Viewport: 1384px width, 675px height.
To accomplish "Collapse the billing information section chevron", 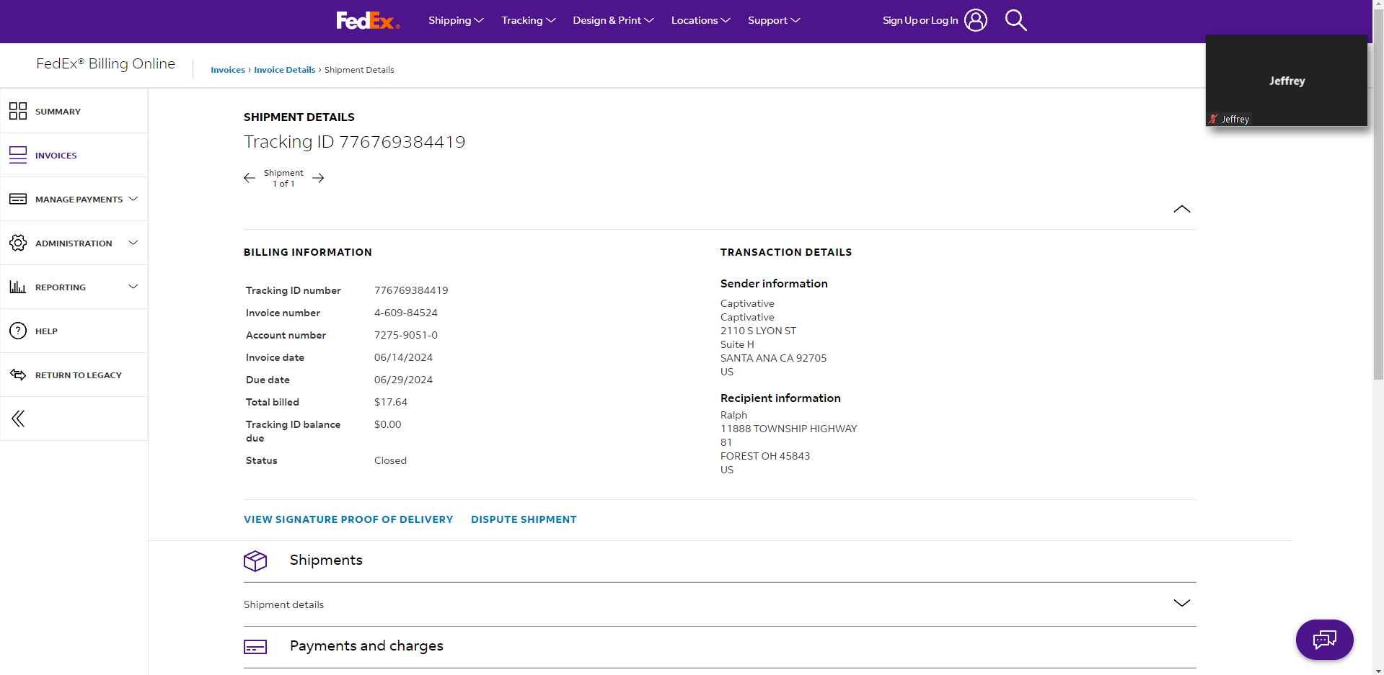I will (x=1181, y=209).
